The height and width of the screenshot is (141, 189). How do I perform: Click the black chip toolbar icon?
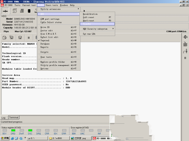point(29,11)
